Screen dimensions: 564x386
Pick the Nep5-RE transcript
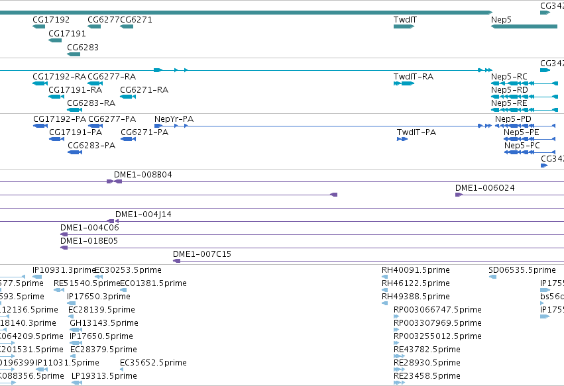524,110
